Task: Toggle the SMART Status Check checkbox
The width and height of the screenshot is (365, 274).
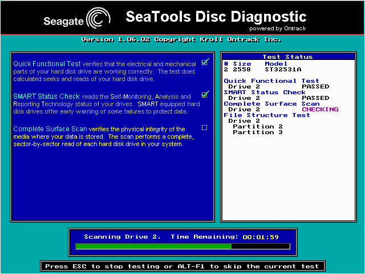Action: [205, 94]
